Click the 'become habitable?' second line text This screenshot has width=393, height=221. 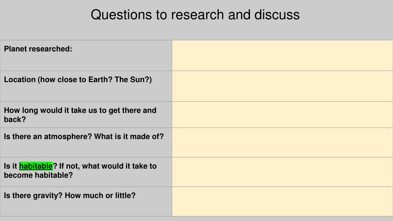coord(38,175)
